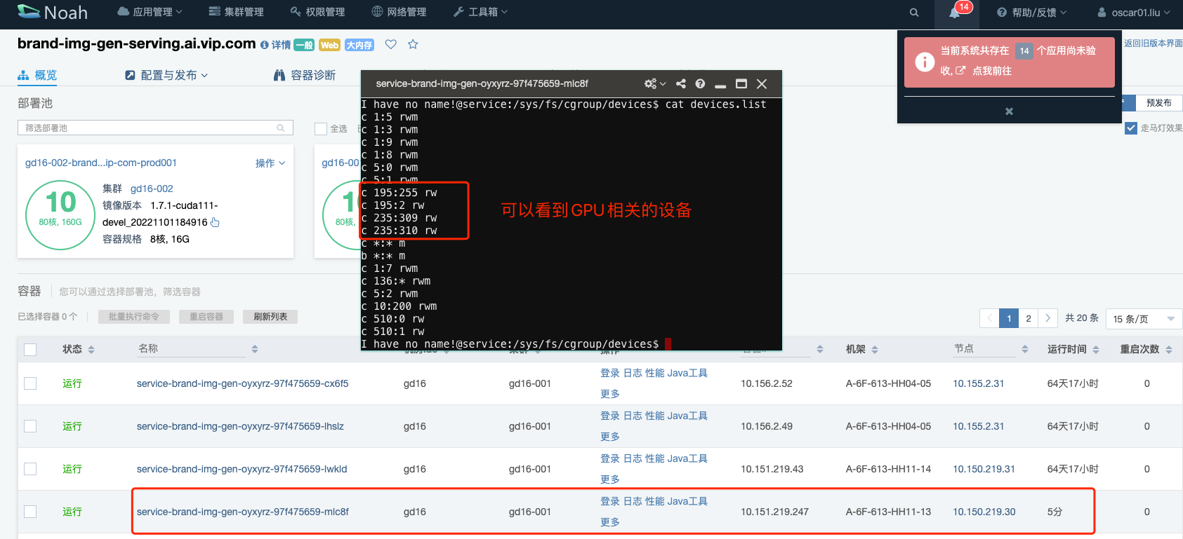
Task: Dismiss the notification panel with X
Action: tap(1009, 111)
